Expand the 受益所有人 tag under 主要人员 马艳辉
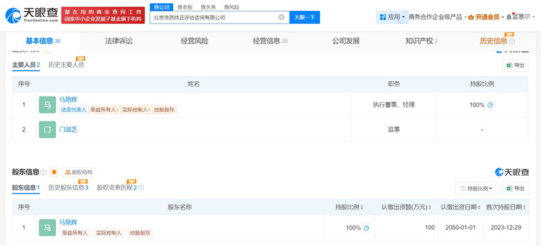 104,110
